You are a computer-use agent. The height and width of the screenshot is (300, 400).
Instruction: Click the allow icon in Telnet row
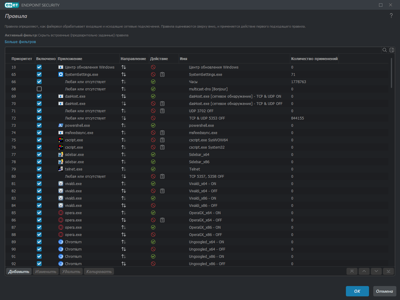point(153,169)
